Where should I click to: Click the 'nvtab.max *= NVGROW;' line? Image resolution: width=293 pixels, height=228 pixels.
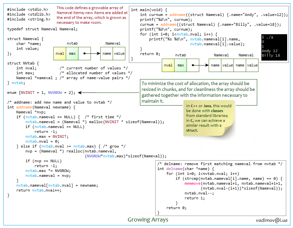pyautogui.click(x=48, y=171)
